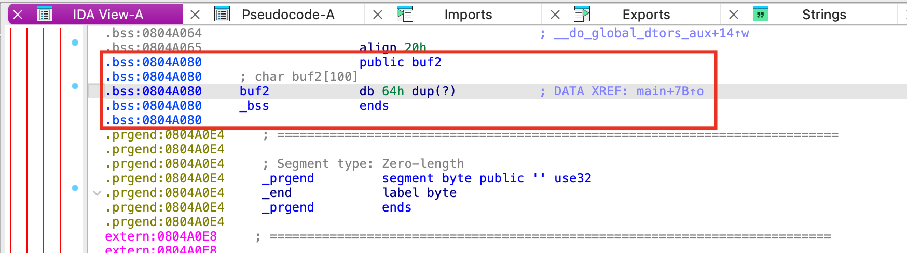The image size is (907, 253).
Task: Click the Exports tab icon
Action: pos(582,15)
